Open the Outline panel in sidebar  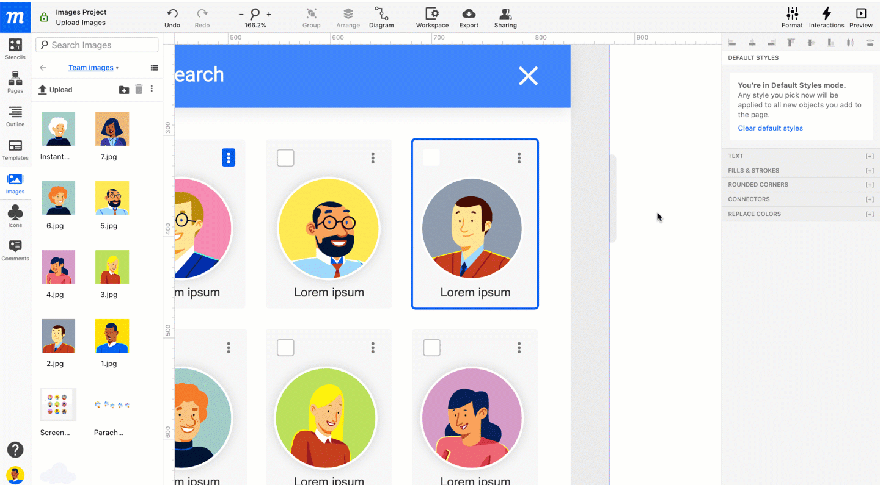click(x=15, y=116)
